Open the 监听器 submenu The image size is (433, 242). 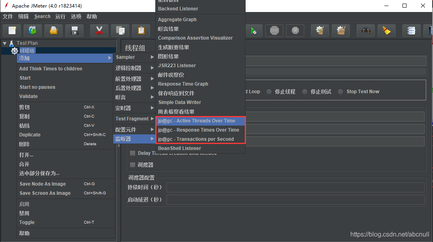click(134, 139)
